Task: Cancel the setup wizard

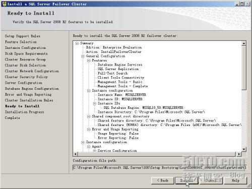Action: tap(211, 180)
